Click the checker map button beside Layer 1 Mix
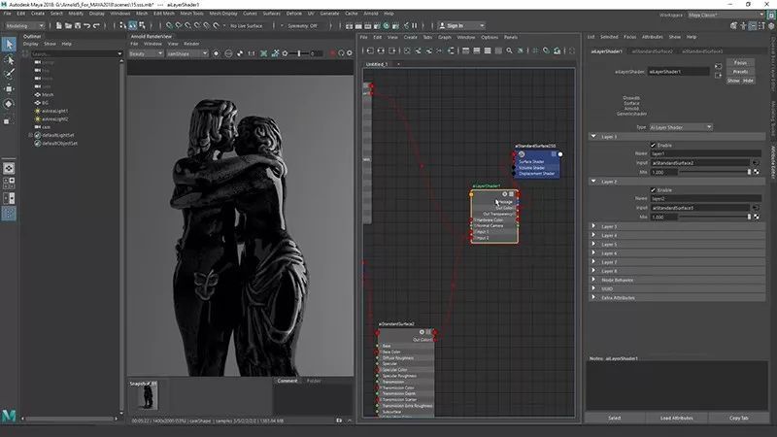 click(x=756, y=171)
